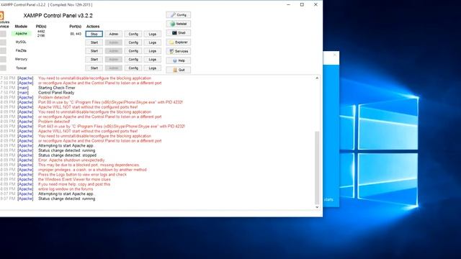View MySQL Logs
Screen dimensions: 461x259
[152, 42]
